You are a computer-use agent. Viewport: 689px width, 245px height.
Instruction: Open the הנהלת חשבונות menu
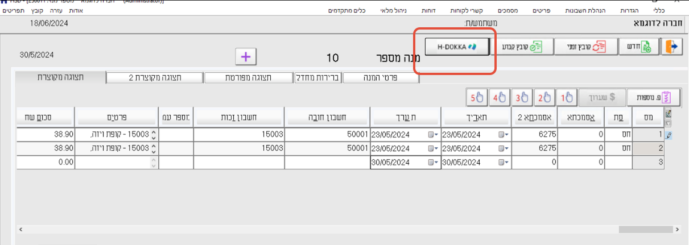click(585, 11)
